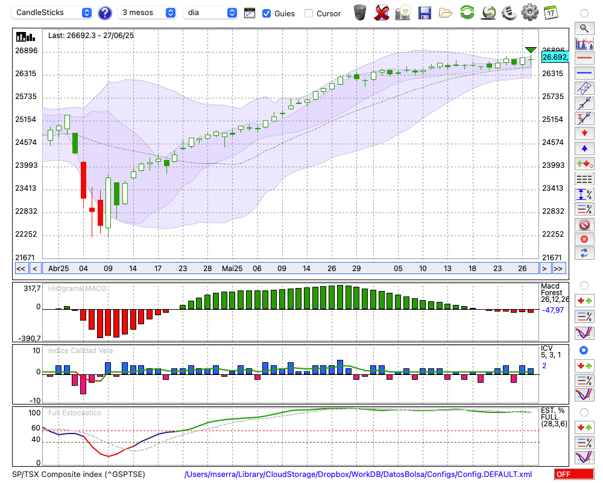Step chart back with < button
This screenshot has width=603, height=483.
(35, 269)
